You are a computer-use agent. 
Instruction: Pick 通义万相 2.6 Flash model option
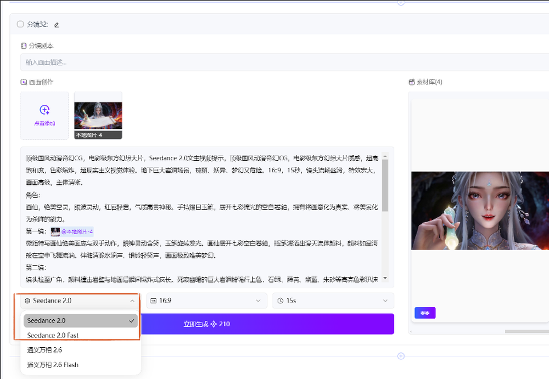tap(53, 364)
